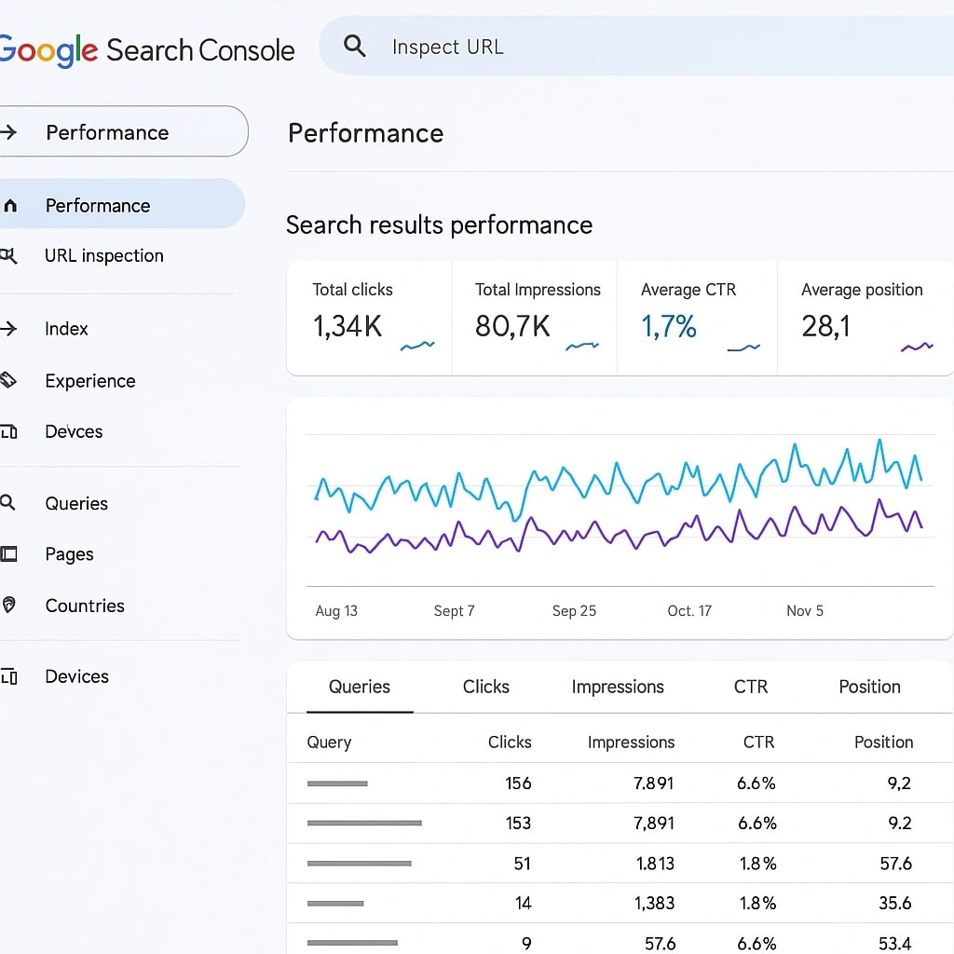This screenshot has width=954, height=954.
Task: Click the Pages sidebar icon
Action: point(8,554)
